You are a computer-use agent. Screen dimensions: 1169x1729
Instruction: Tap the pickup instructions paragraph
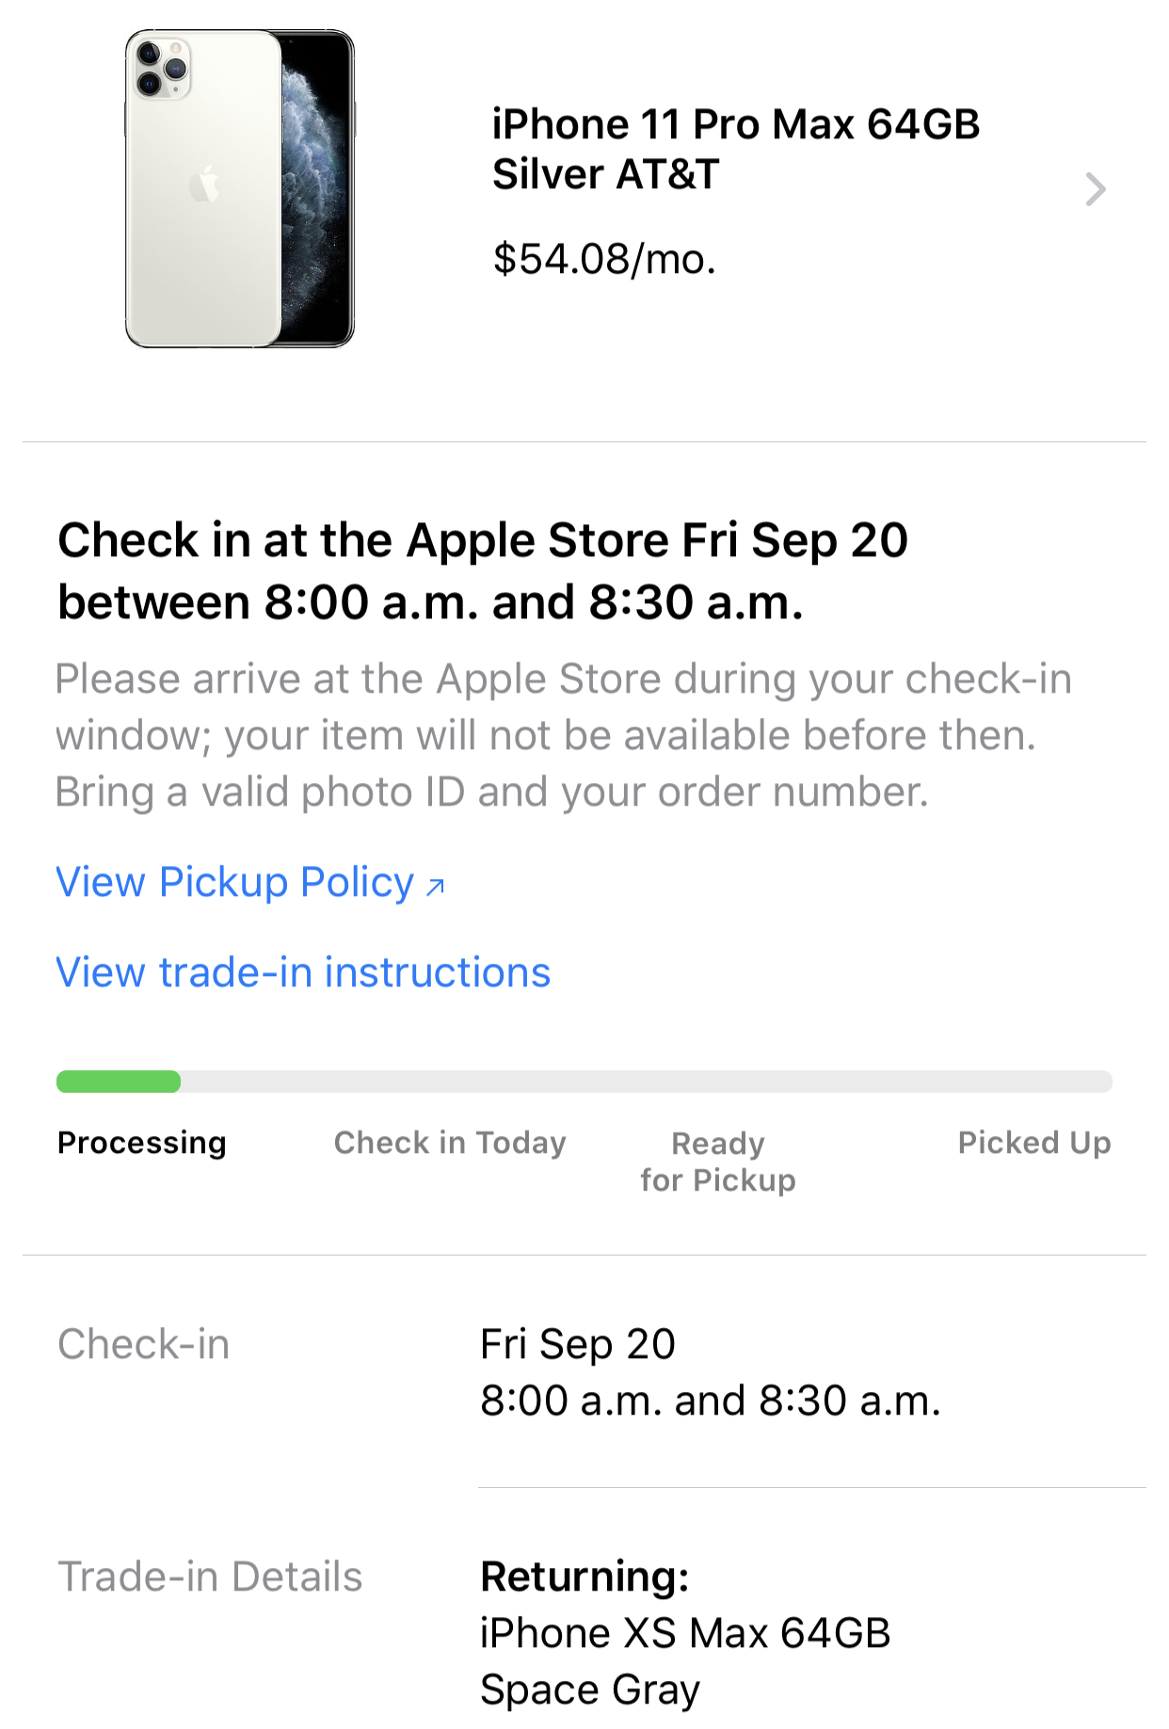563,735
